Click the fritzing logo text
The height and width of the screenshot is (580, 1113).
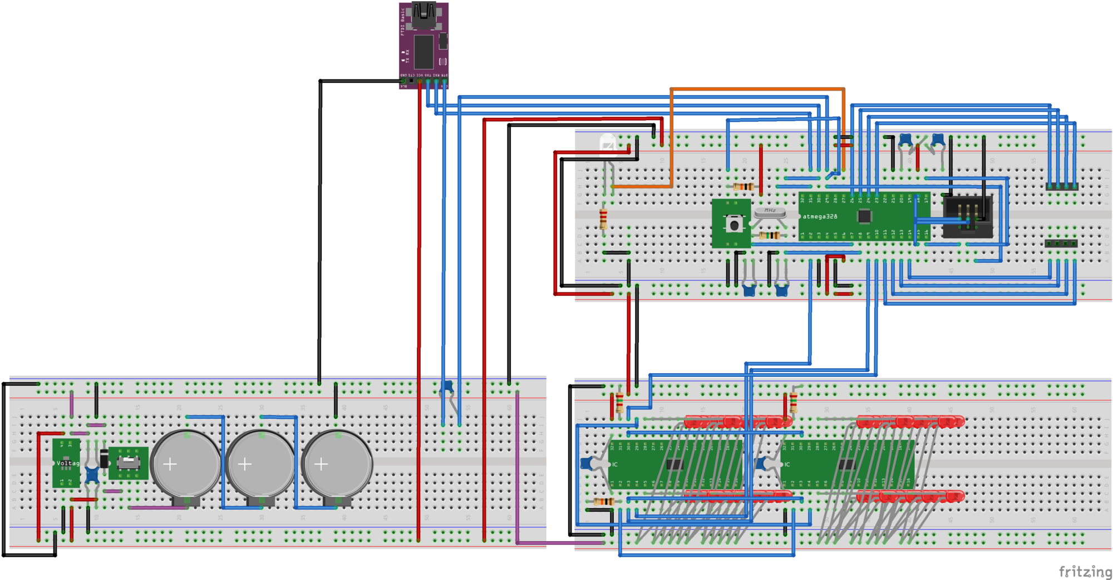(x=1085, y=571)
